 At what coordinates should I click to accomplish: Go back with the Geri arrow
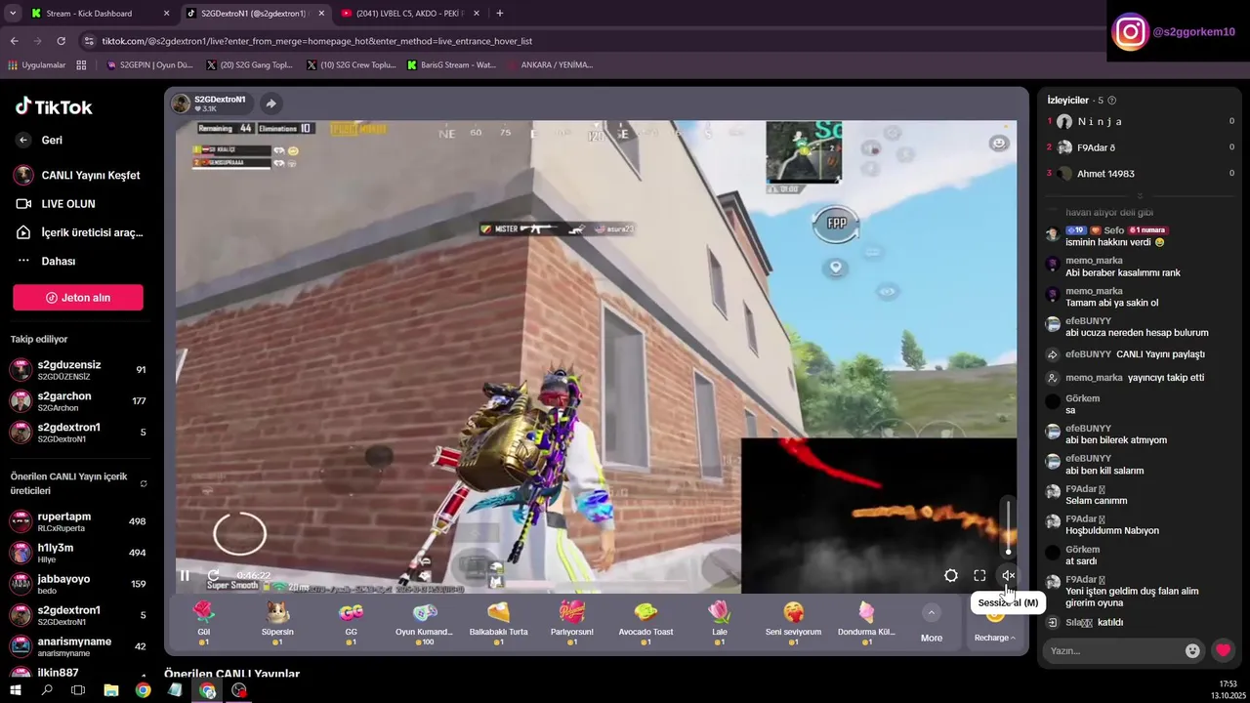click(x=40, y=141)
